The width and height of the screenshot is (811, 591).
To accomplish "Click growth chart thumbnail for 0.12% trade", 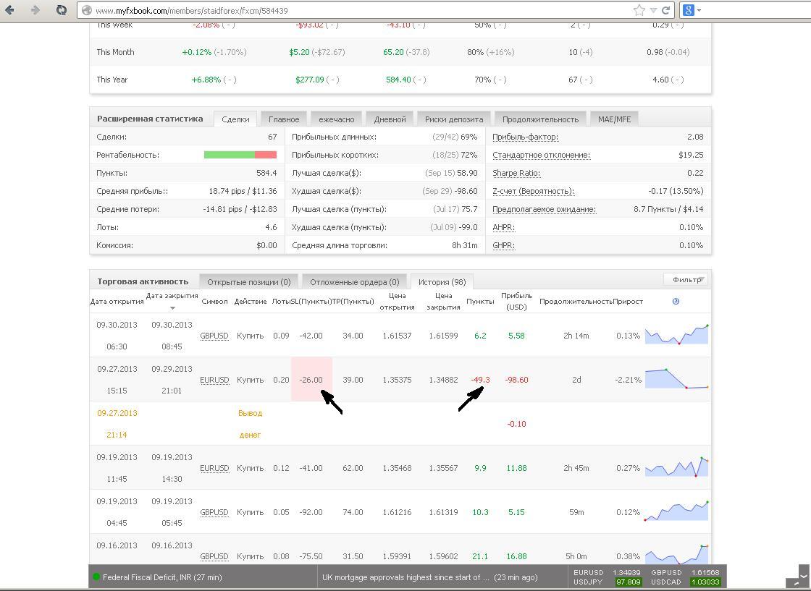I will [x=676, y=511].
